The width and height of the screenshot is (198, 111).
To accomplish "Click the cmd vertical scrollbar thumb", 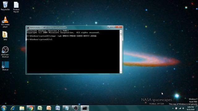I will point(121,34).
